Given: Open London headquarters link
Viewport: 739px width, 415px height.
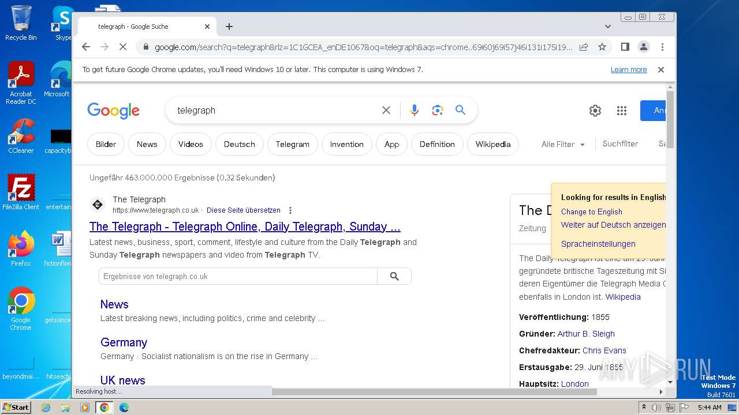Looking at the screenshot, I should pos(575,384).
